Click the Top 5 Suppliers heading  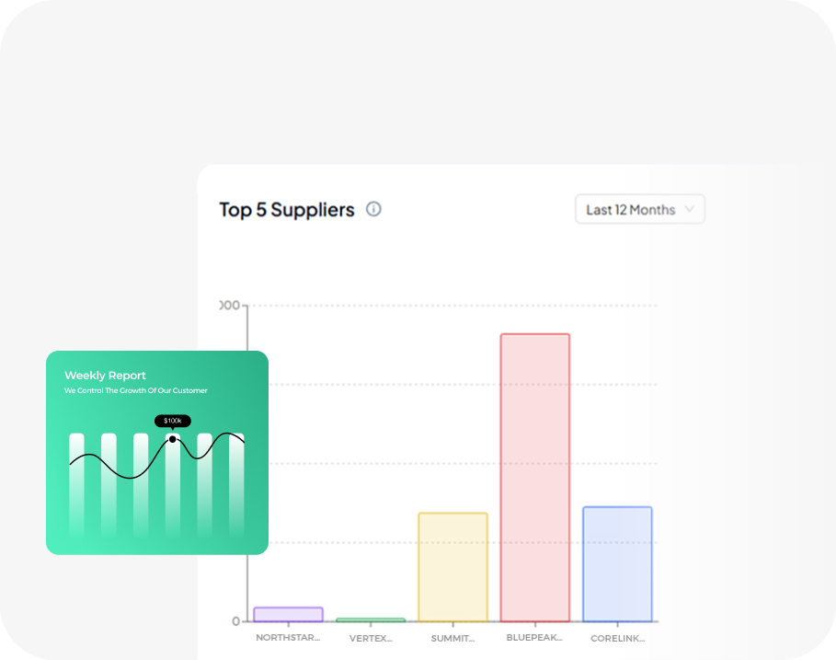287,210
